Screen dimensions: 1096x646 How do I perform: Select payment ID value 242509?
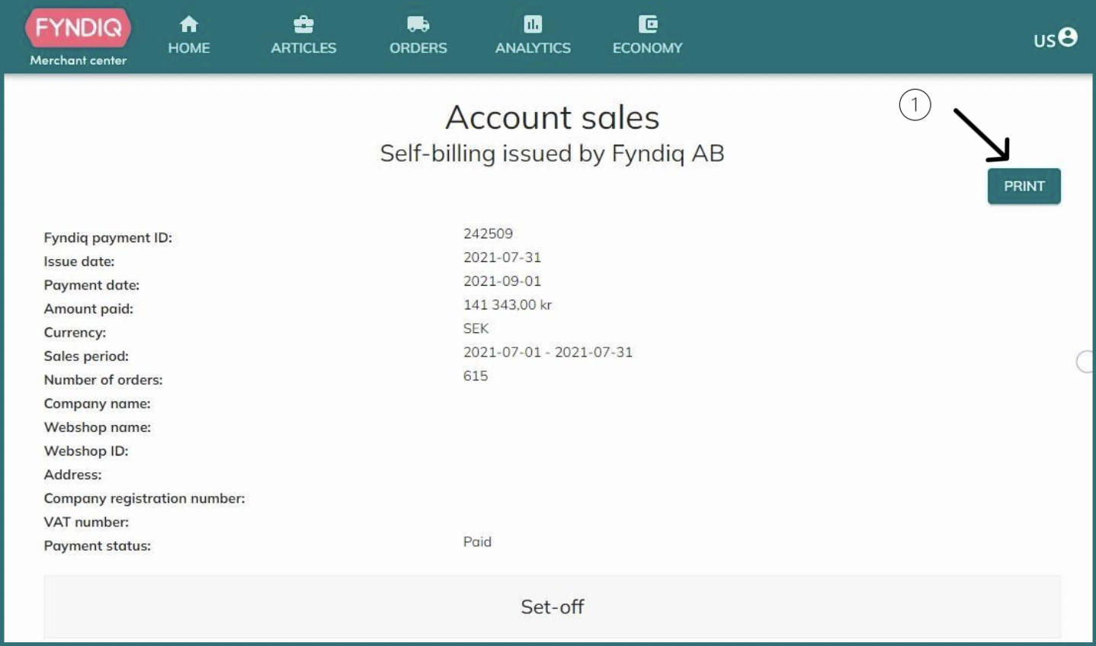(x=488, y=233)
